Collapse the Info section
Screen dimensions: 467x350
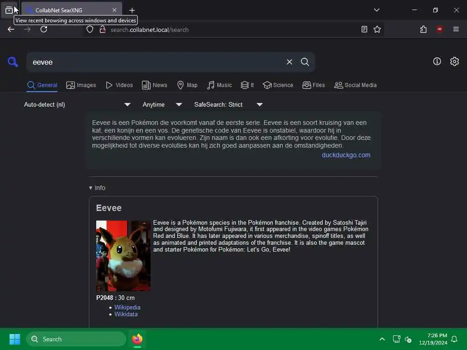click(x=97, y=188)
